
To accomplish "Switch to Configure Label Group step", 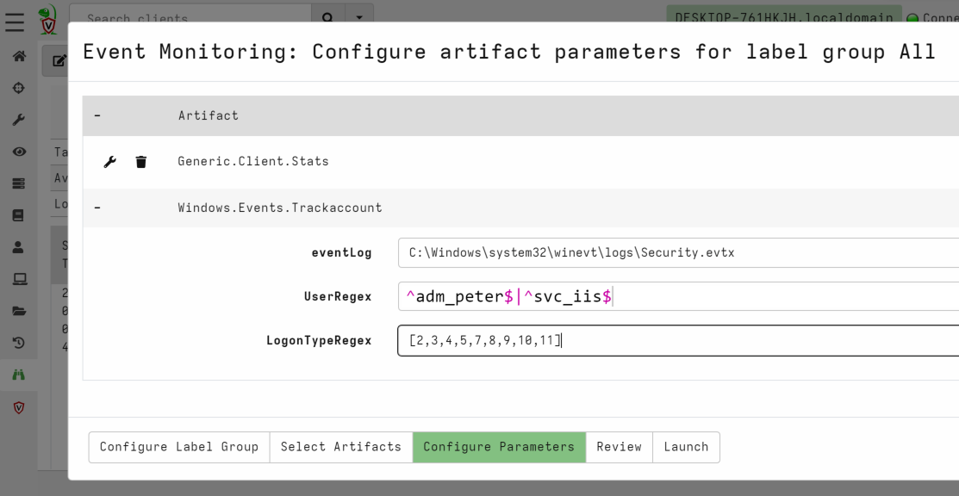I will click(178, 447).
